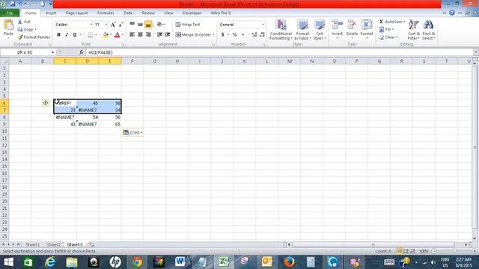Toggle Bottom Align button
This screenshot has width=479, height=269.
[148, 24]
